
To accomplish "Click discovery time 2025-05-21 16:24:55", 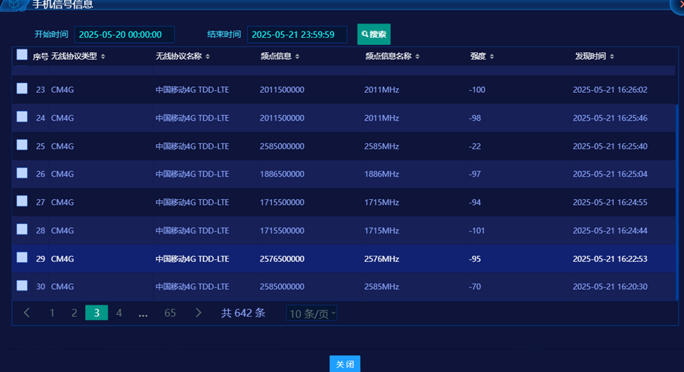I will (610, 202).
